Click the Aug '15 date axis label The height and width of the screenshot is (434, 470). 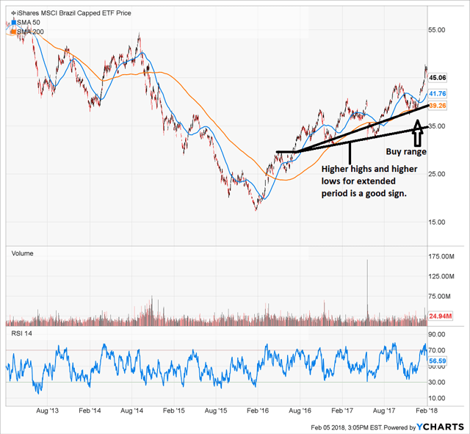pyautogui.click(x=216, y=411)
